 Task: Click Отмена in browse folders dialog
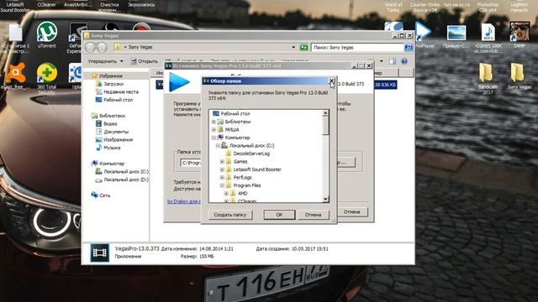tap(313, 215)
